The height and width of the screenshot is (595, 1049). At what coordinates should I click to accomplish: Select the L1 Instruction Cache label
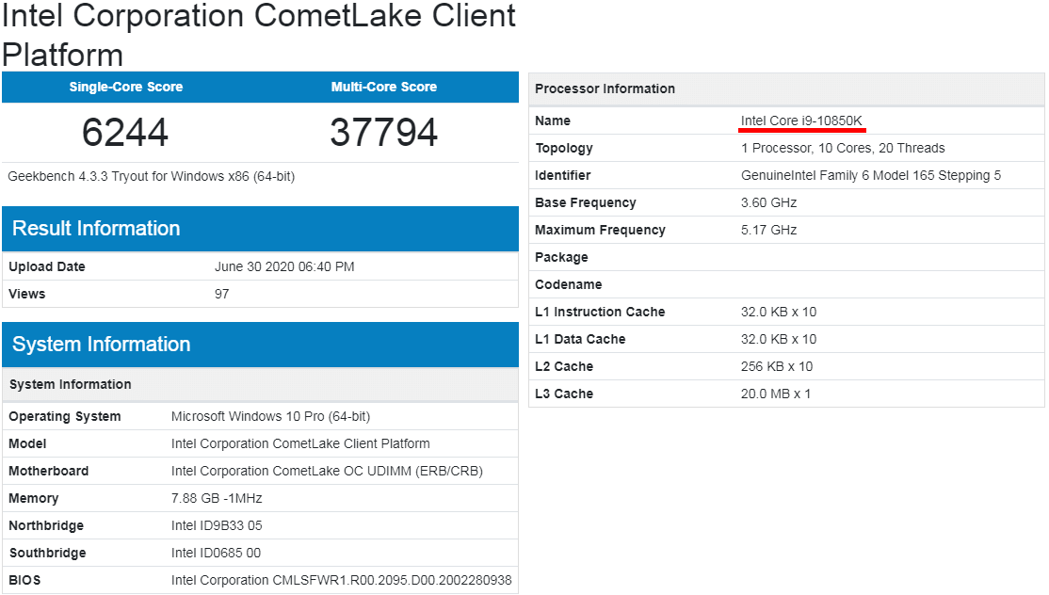[x=600, y=313]
